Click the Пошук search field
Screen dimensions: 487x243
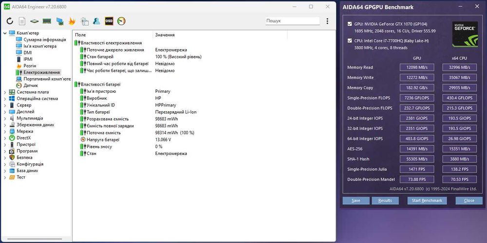[x=293, y=21]
